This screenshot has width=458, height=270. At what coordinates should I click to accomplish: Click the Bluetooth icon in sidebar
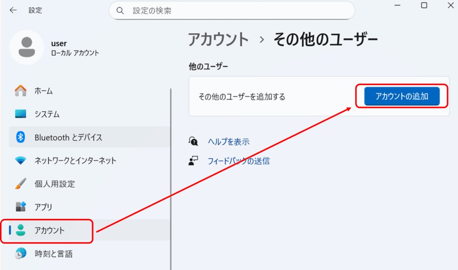click(x=21, y=137)
